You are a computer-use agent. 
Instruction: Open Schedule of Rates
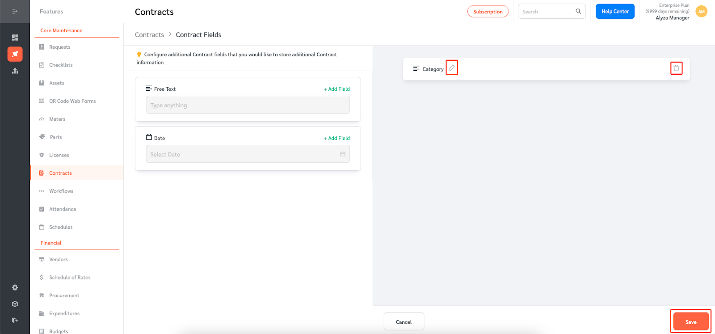point(70,277)
